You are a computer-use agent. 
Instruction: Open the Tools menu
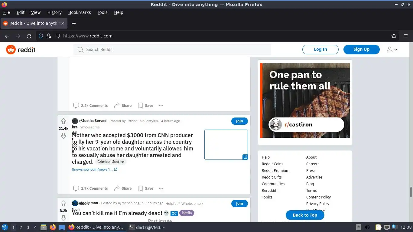click(x=102, y=12)
